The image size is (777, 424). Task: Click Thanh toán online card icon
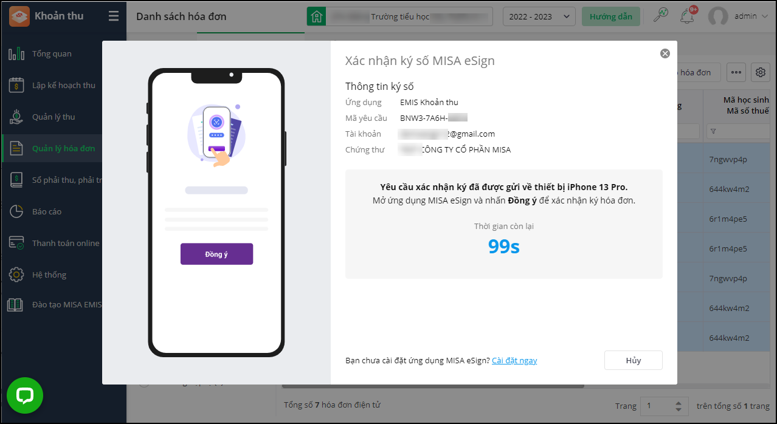pos(16,244)
